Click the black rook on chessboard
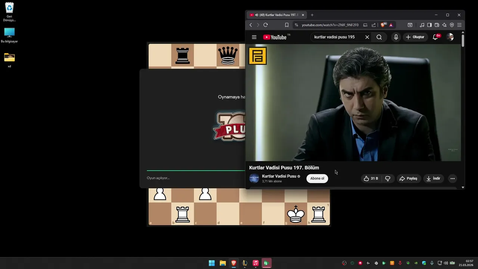This screenshot has height=269, width=478. pos(183,56)
